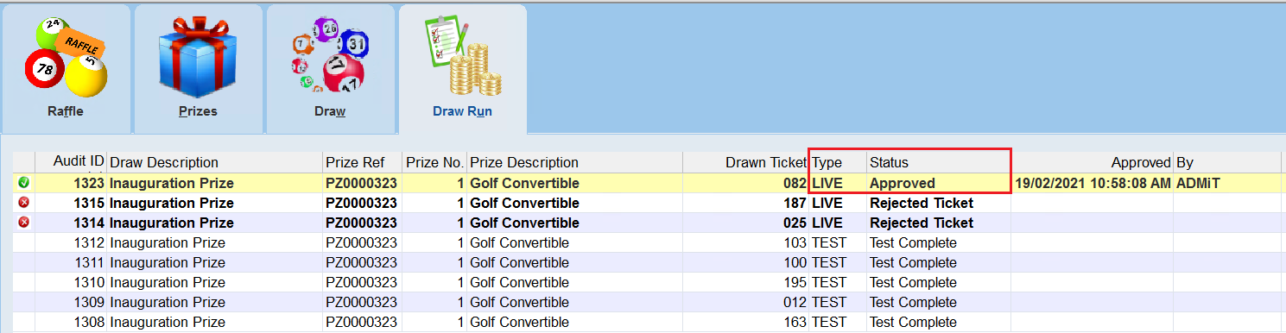
Task: Switch to the Prizes tab label
Action: (198, 111)
